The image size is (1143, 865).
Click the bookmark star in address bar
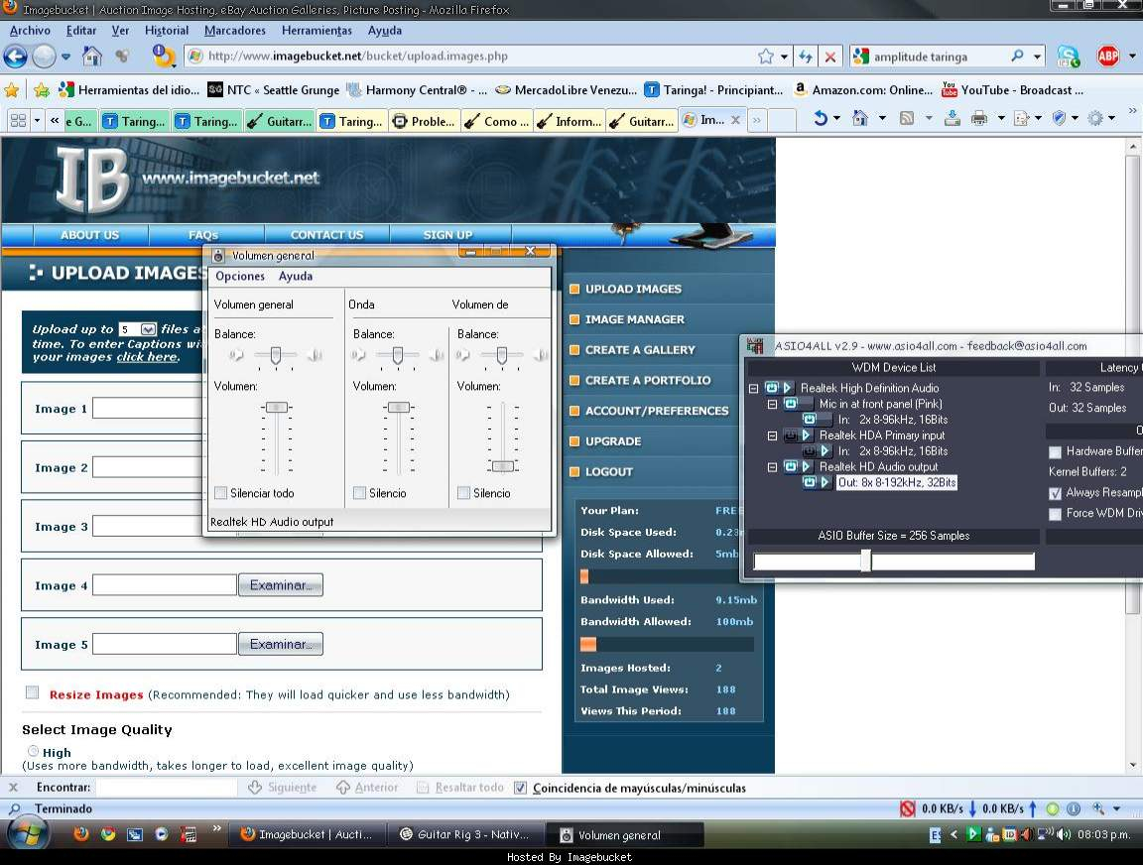pyautogui.click(x=765, y=57)
